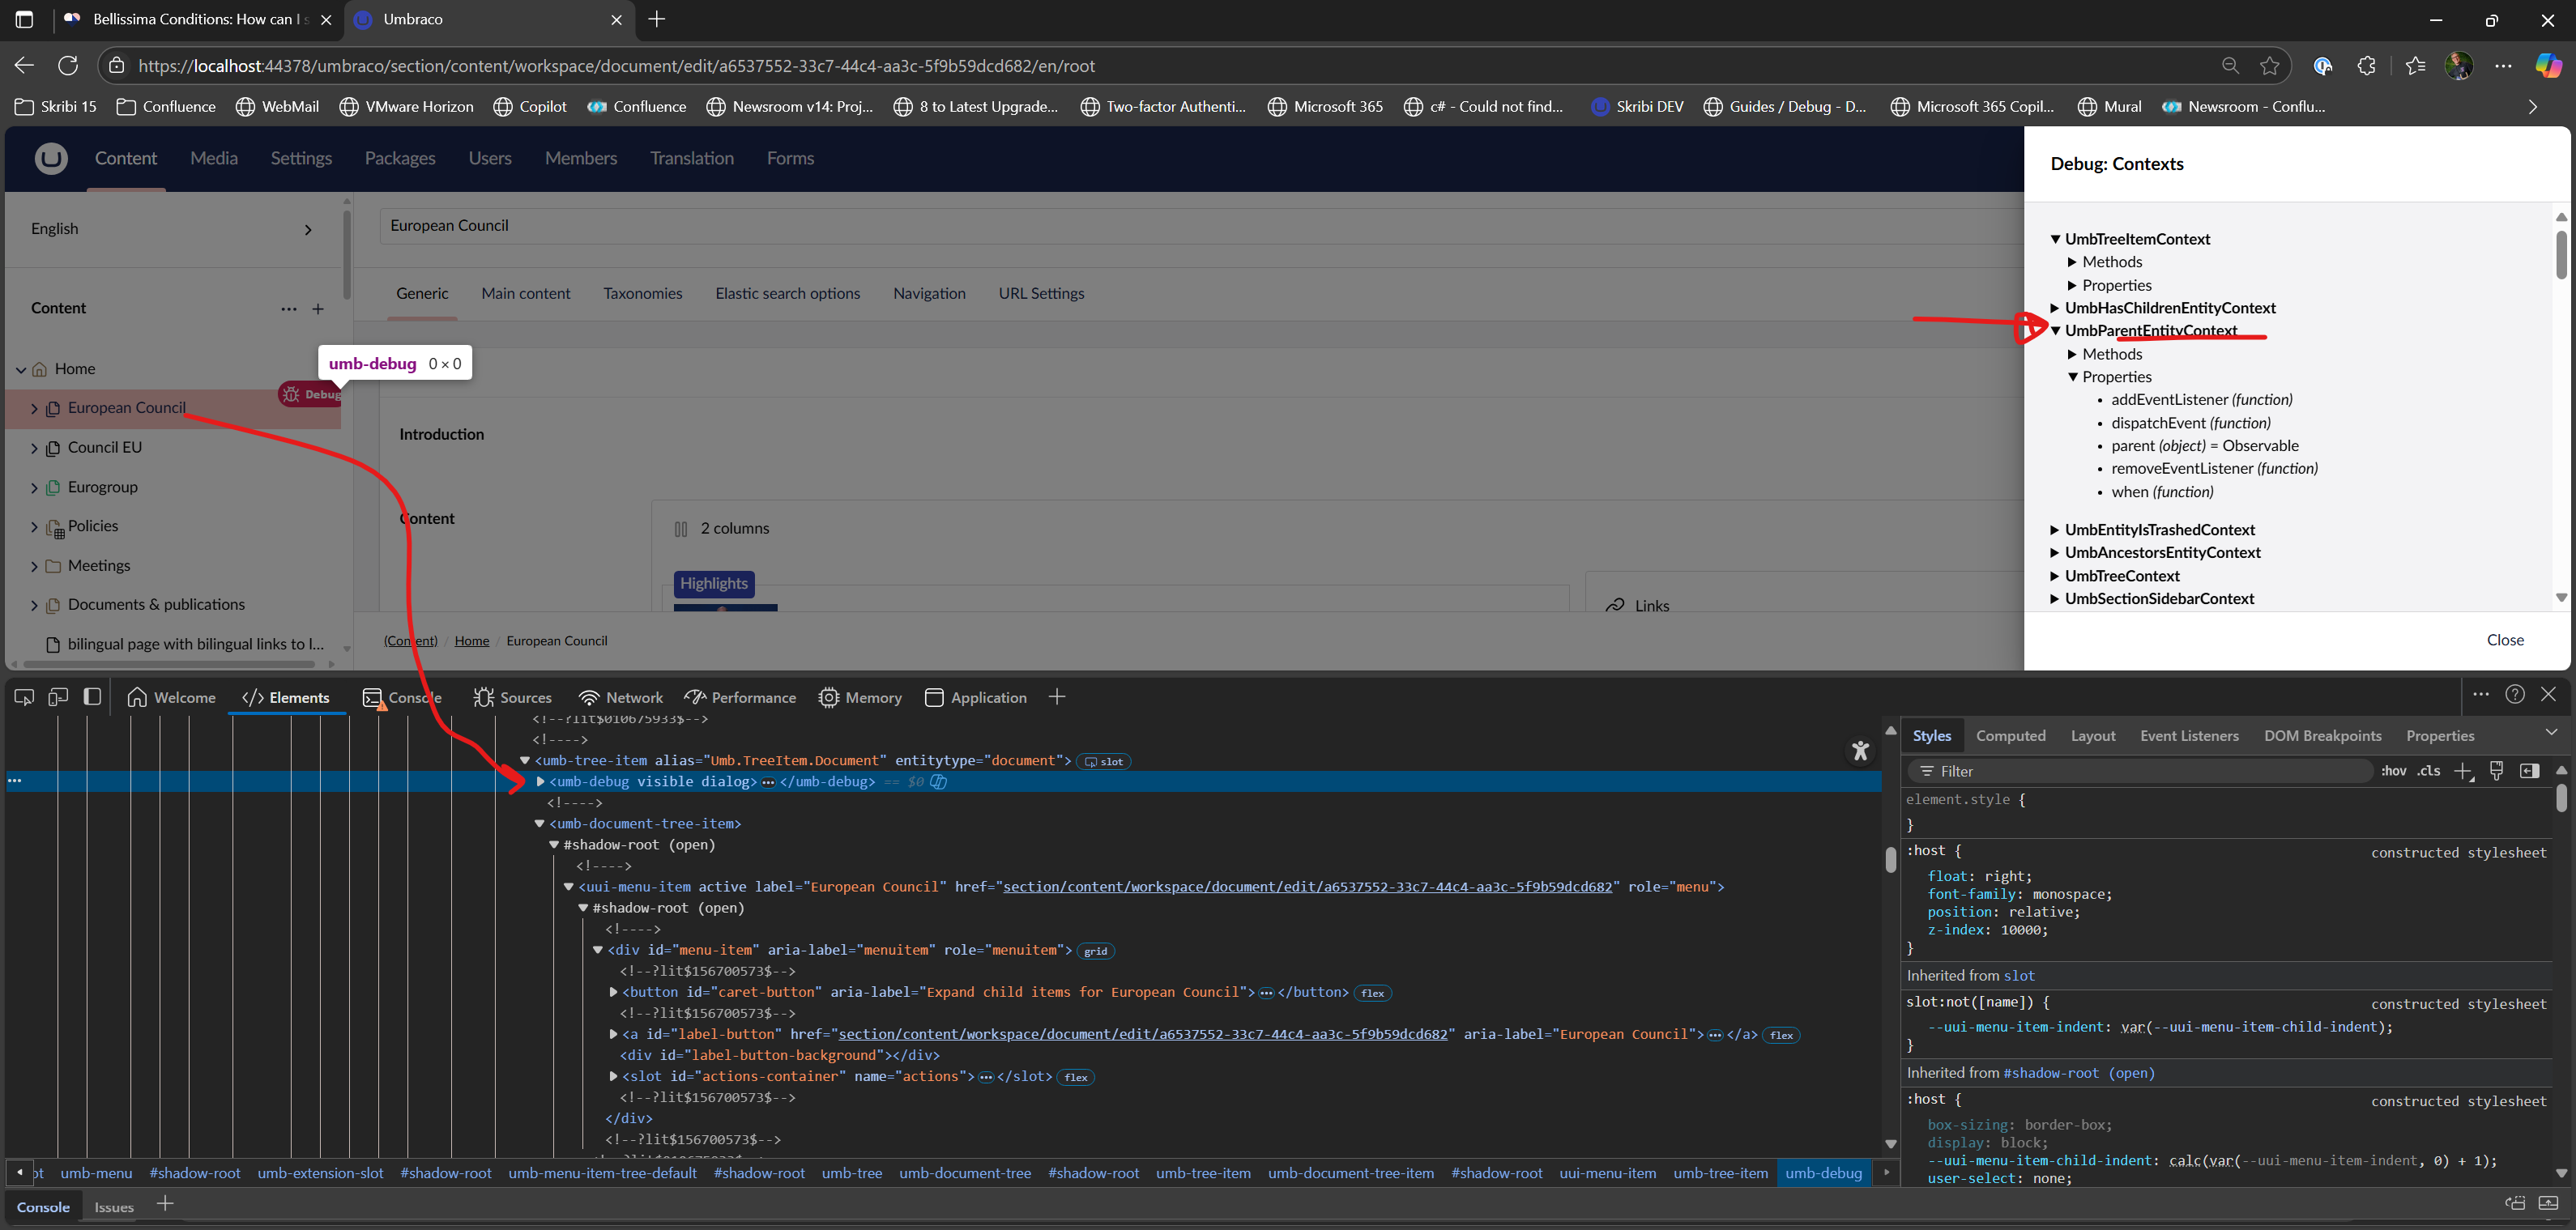Collapse the umb-document-tree-item node
This screenshot has height=1230, width=2576.
click(x=539, y=823)
